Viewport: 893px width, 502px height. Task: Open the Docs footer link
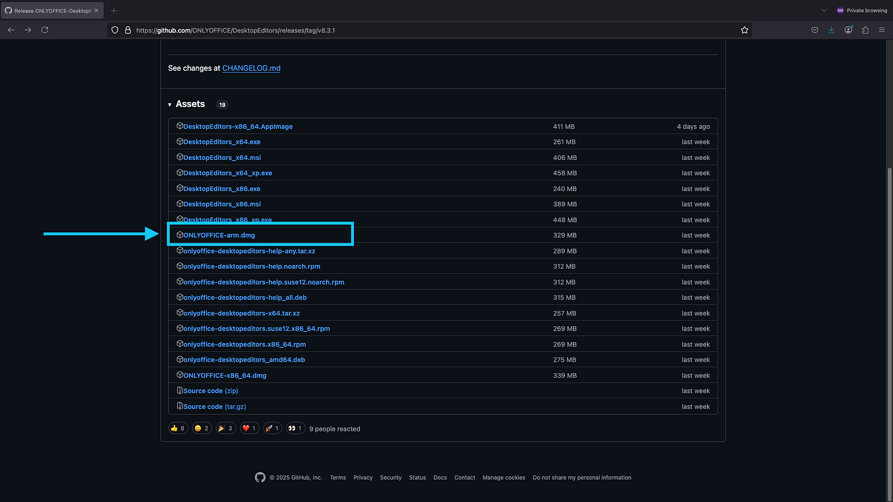pos(440,478)
